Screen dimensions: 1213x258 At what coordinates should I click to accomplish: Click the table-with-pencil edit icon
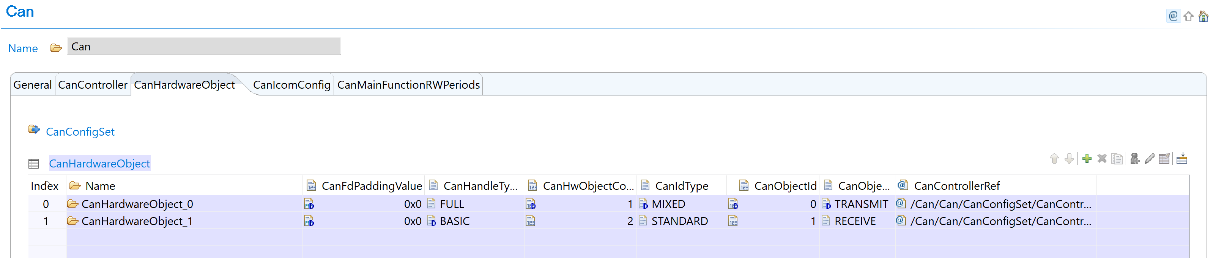(1164, 159)
